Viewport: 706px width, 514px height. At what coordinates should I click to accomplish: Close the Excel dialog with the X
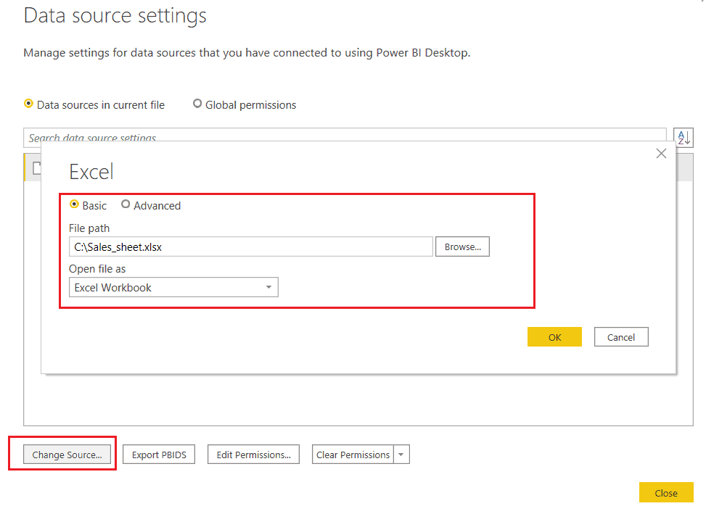[661, 153]
